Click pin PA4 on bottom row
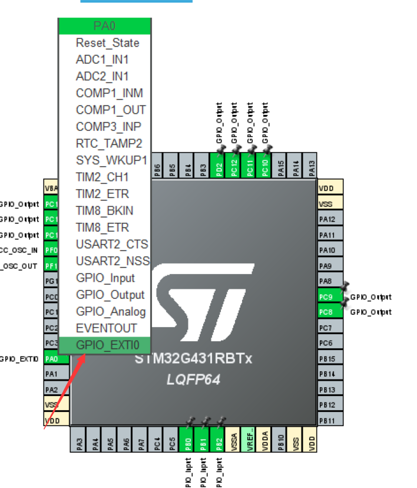Viewport: 417px width, 488px height. click(93, 439)
